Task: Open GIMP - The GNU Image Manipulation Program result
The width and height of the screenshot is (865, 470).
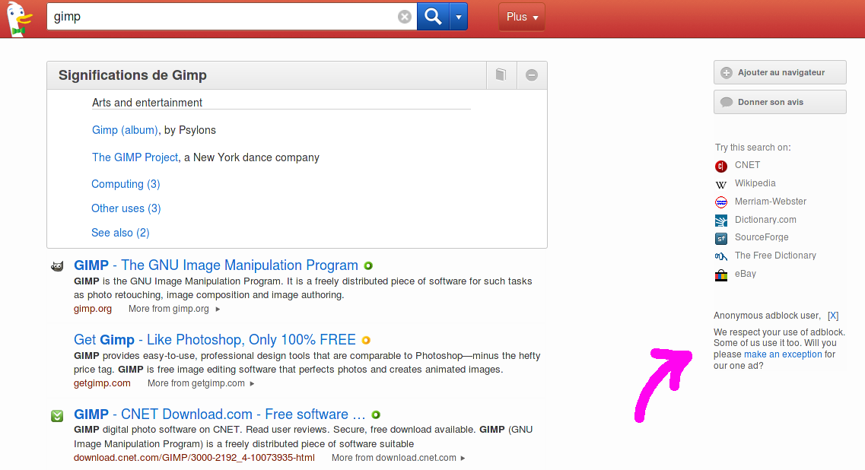Action: click(216, 265)
